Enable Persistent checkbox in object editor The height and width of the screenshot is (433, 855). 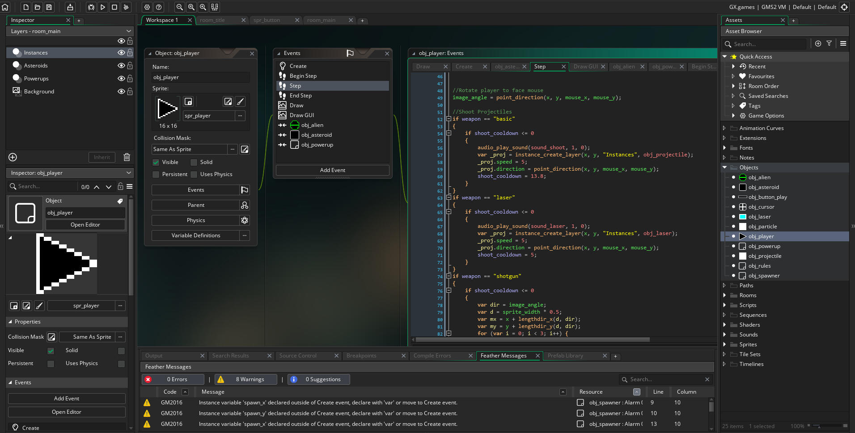pos(156,174)
